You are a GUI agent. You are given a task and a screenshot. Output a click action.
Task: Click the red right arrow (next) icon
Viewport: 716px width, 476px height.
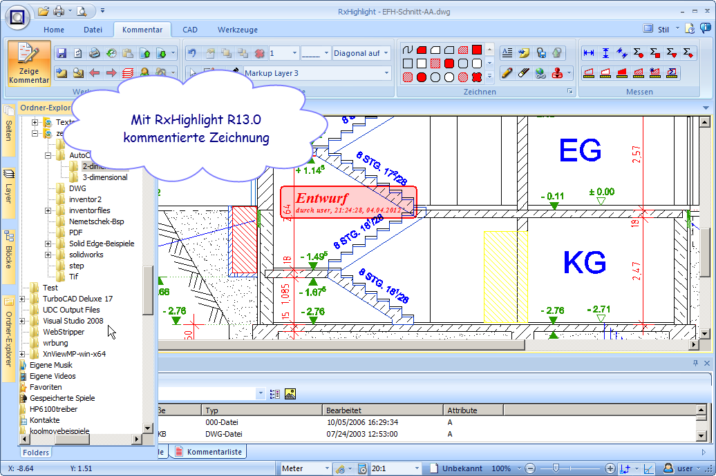pyautogui.click(x=111, y=72)
